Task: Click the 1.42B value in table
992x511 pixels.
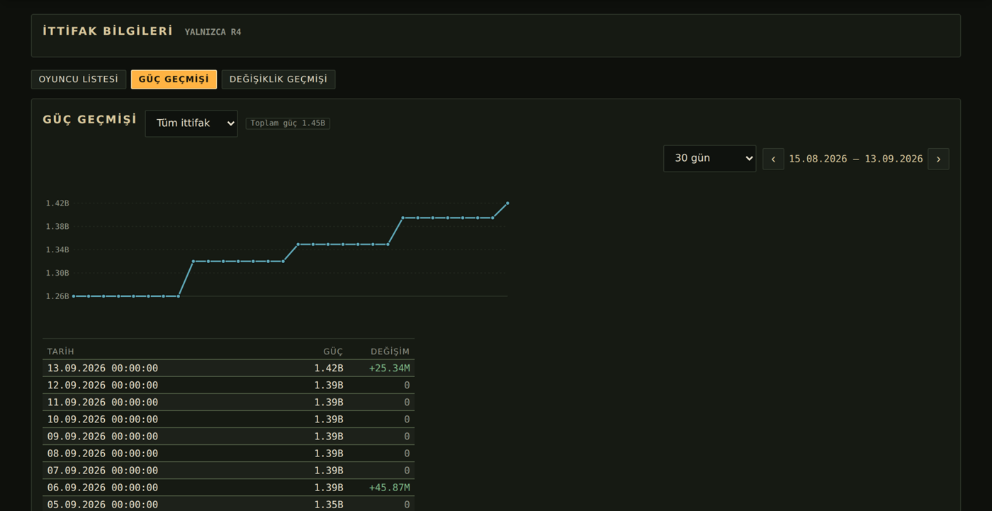Action: tap(329, 369)
